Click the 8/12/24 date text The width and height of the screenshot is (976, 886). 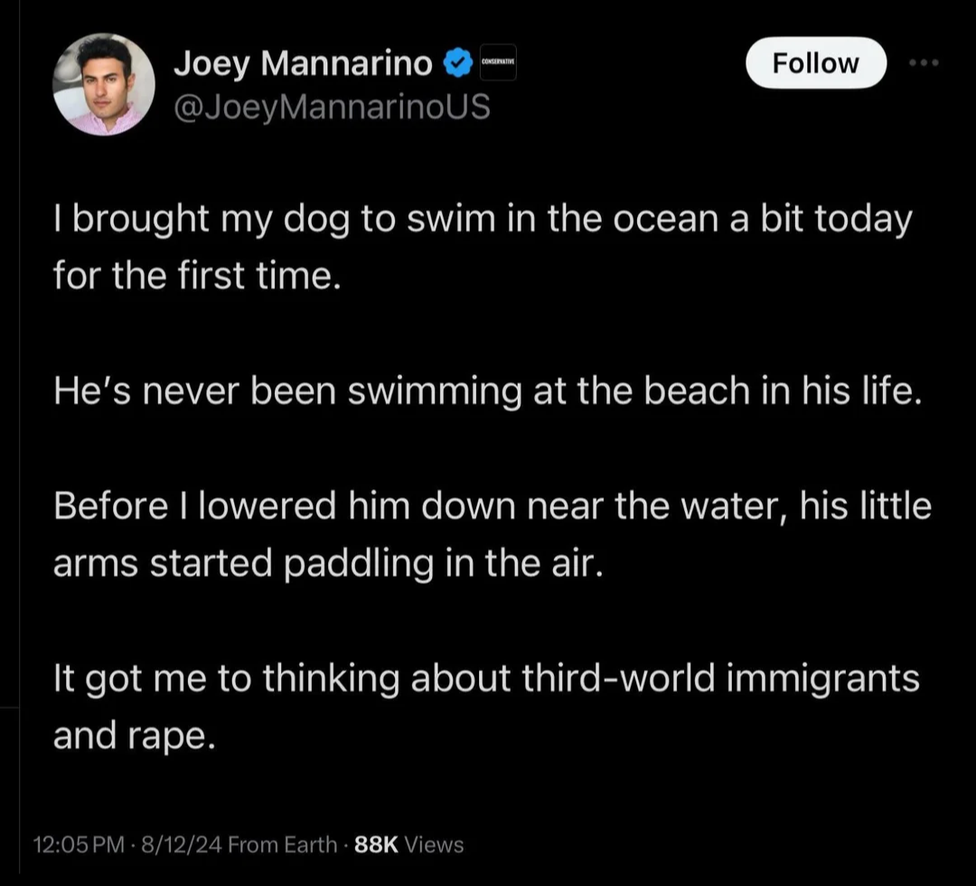point(184,844)
